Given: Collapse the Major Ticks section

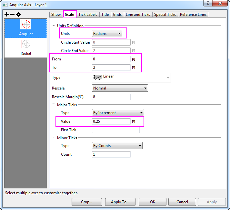Looking at the screenshot, I should 54,105.
